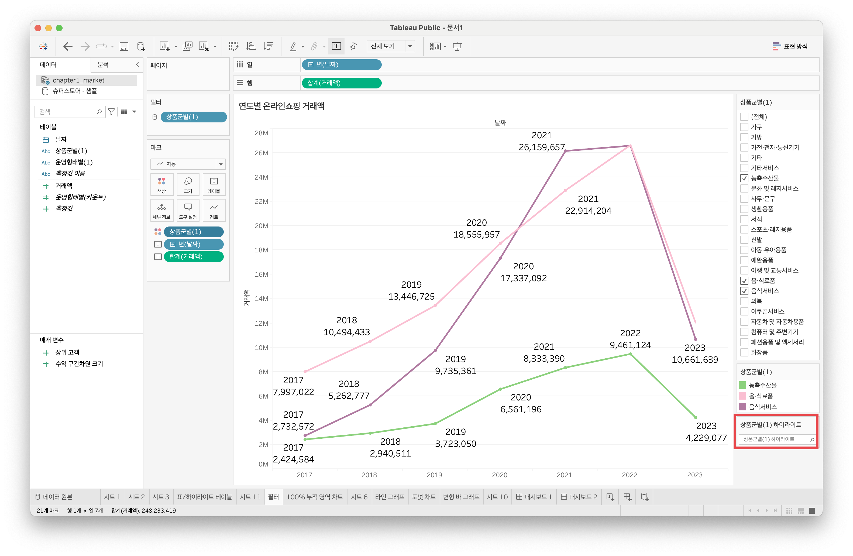Screen dimensions: 853x556
Task: Click the sort ascending icon
Action: [x=251, y=46]
